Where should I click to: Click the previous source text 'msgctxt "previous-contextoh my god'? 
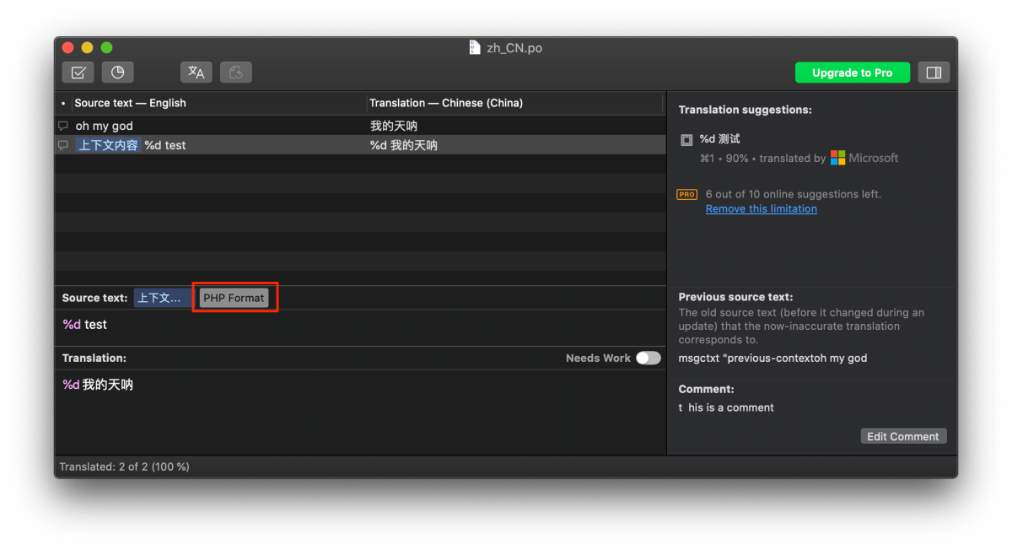[772, 358]
